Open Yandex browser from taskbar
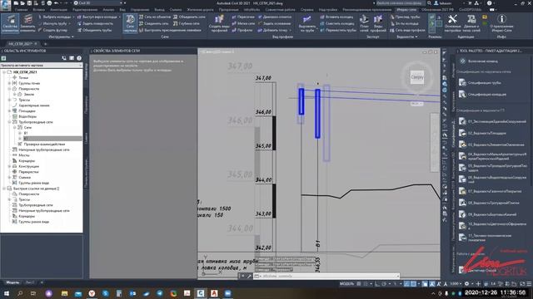This screenshot has width=533, height=299. (x=92, y=293)
